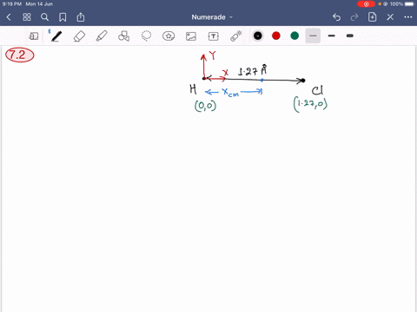Screen dimensions: 417x312
Task: Choose the Shapes tool
Action: 124,36
